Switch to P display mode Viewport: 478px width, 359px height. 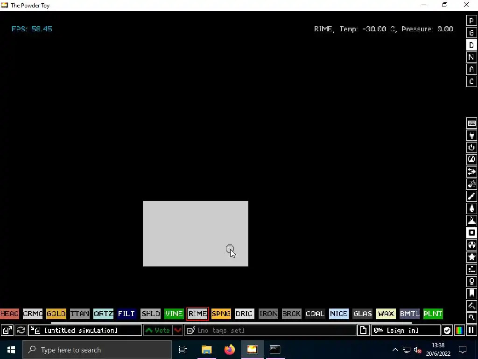[471, 21]
